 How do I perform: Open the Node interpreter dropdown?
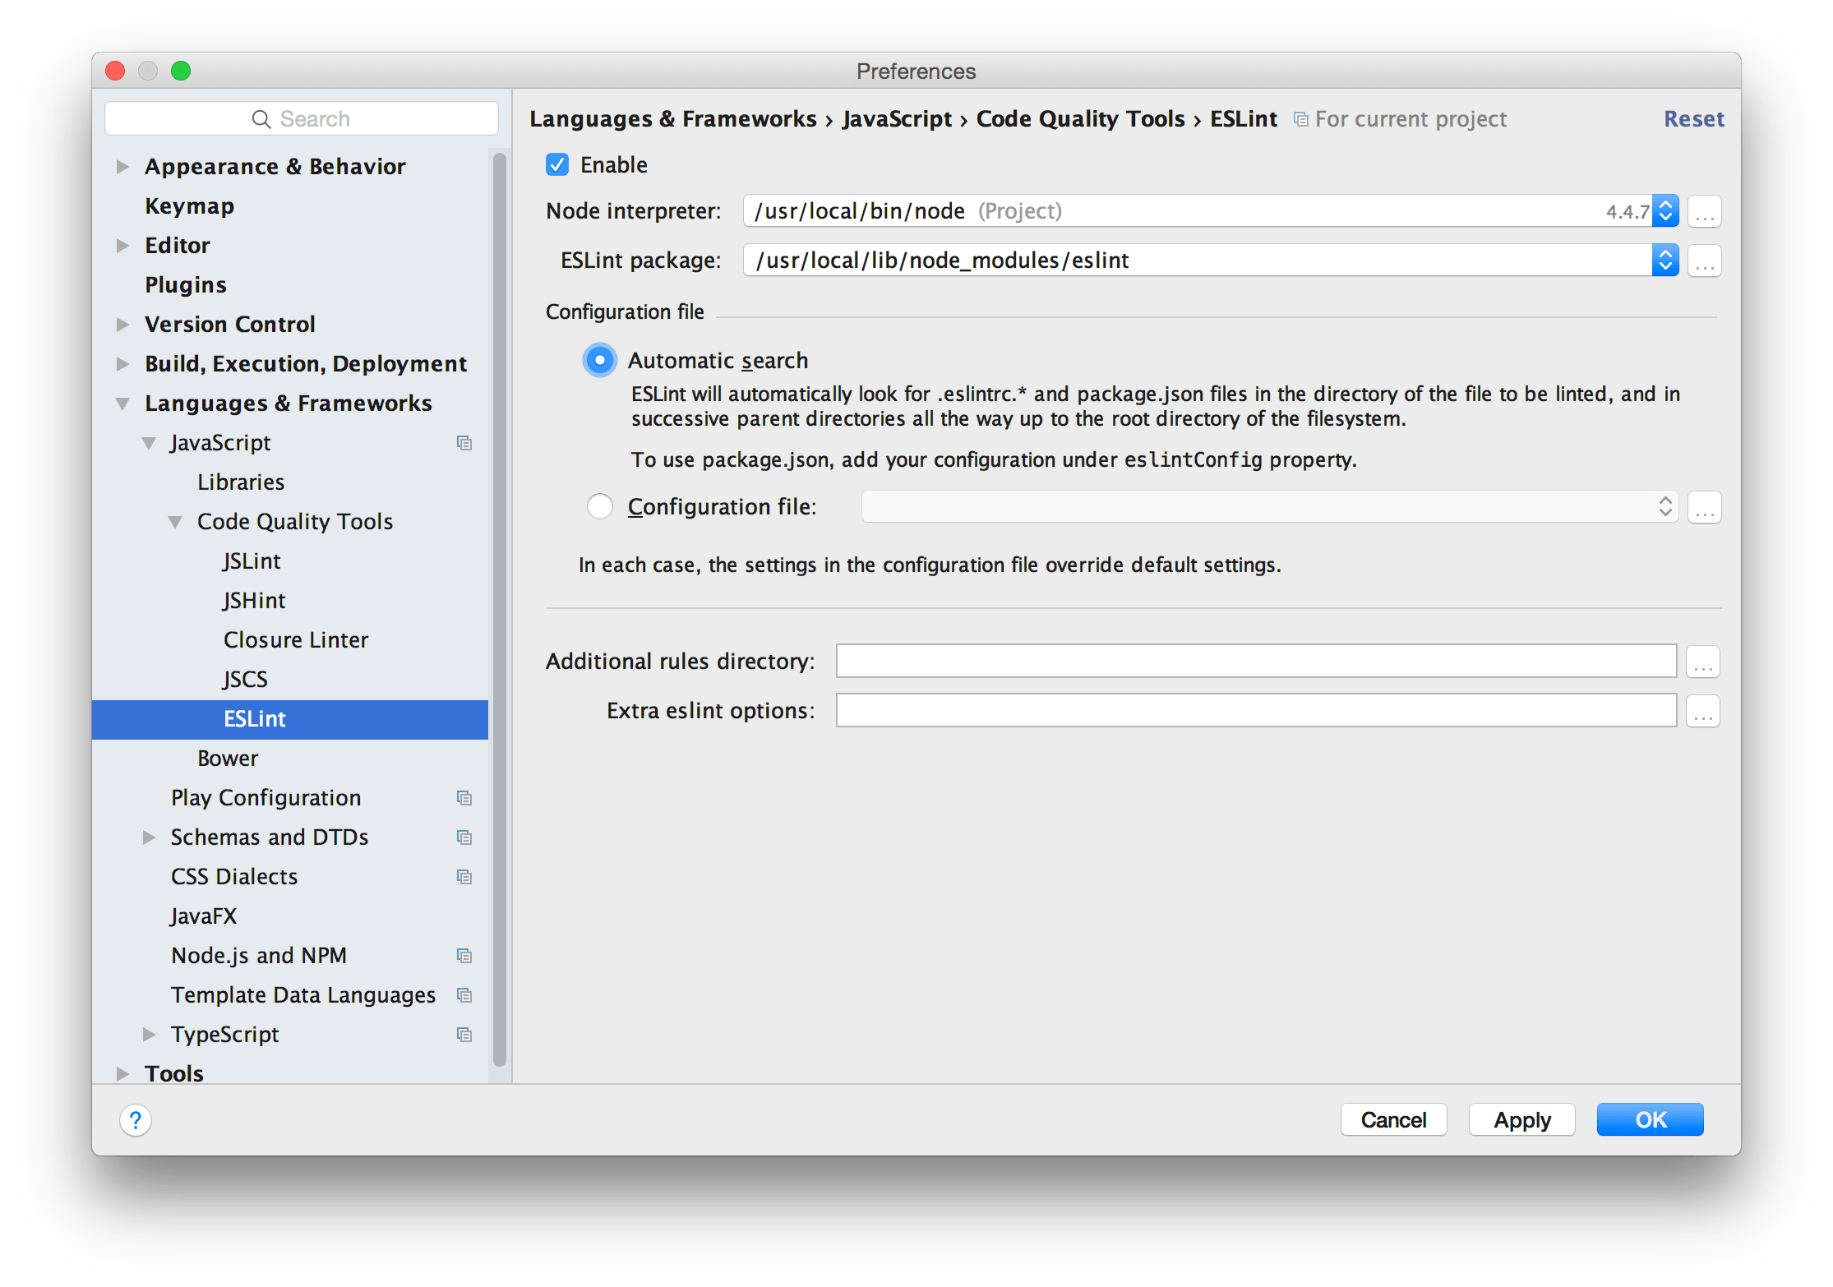pyautogui.click(x=1665, y=211)
